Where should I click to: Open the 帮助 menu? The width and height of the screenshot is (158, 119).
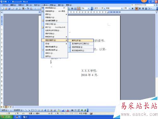pos(69,5)
